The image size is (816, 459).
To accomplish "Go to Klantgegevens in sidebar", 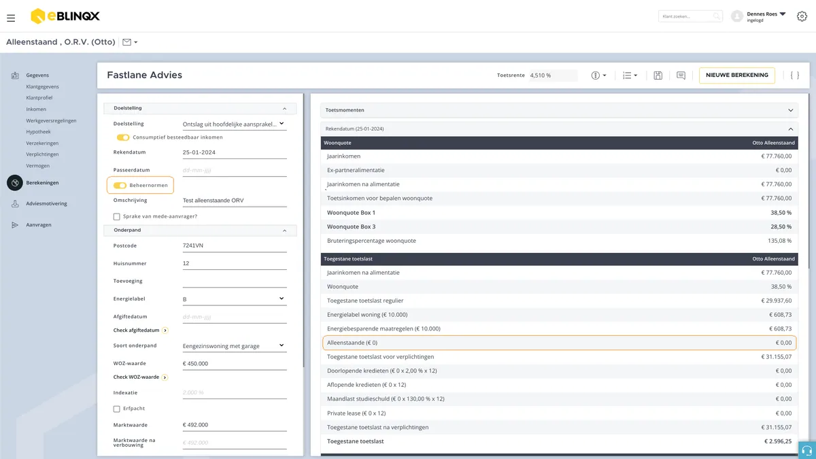I will pyautogui.click(x=43, y=87).
